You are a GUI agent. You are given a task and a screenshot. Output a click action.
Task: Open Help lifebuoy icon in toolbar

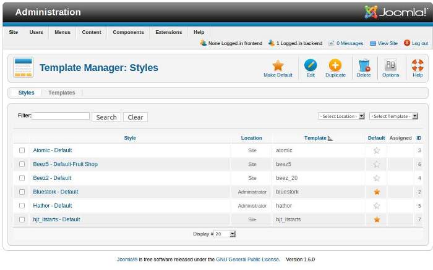[x=418, y=65]
